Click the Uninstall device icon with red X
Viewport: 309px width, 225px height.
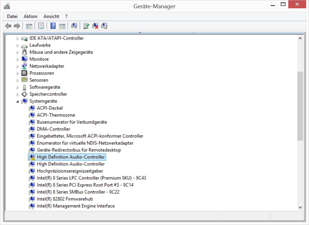[95, 26]
